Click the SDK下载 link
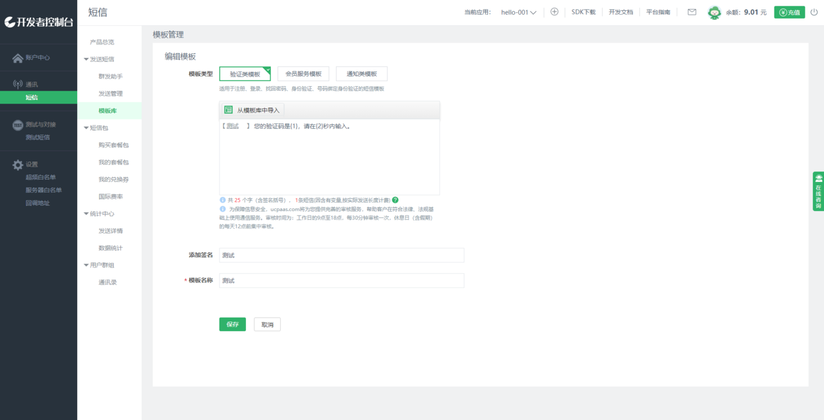 click(x=583, y=12)
